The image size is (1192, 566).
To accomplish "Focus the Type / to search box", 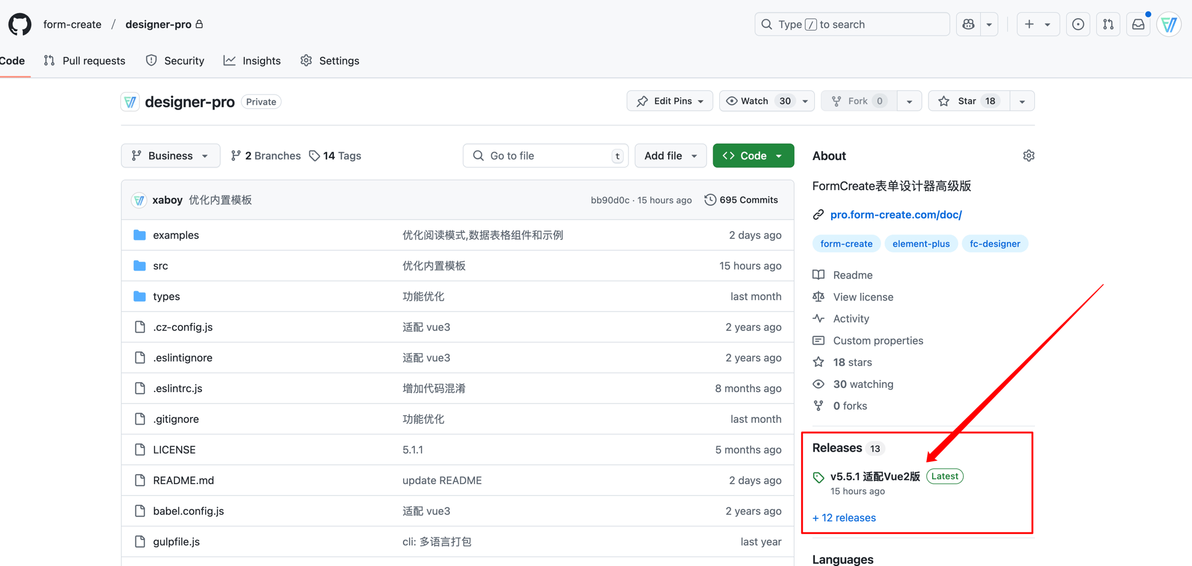I will [852, 25].
